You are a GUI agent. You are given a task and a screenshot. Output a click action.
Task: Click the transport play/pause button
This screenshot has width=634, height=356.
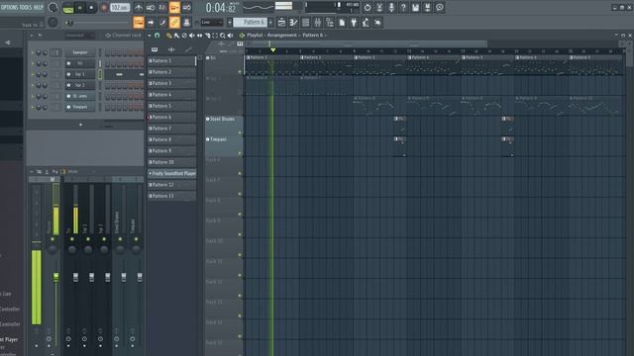coord(80,8)
